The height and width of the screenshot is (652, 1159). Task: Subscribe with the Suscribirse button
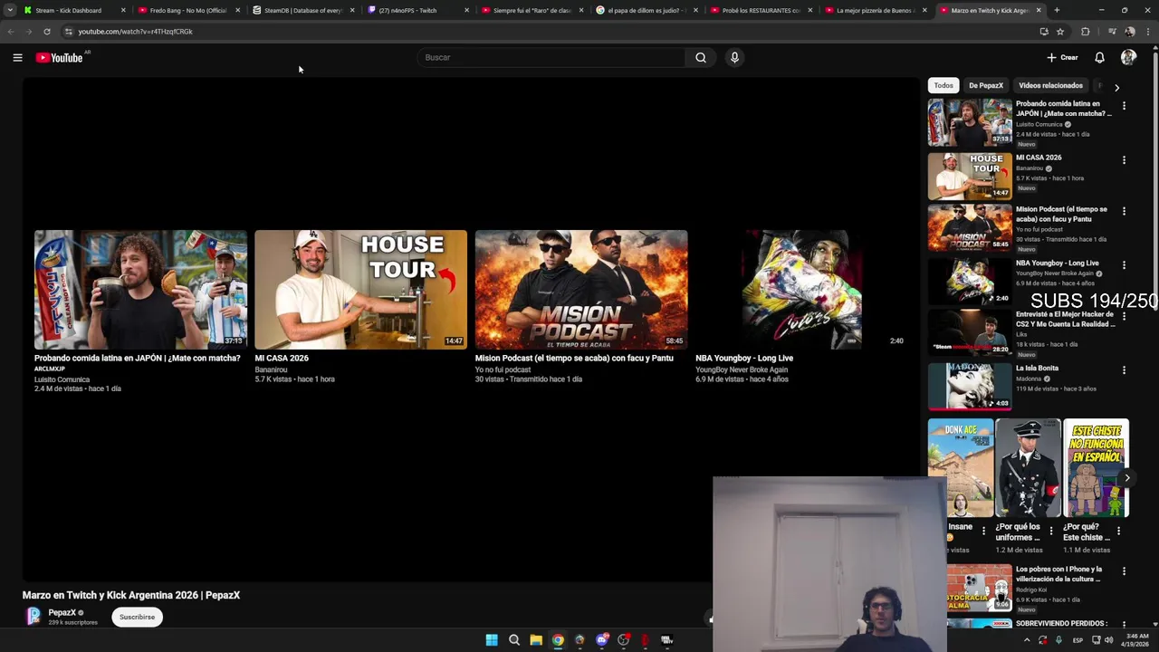coord(138,618)
